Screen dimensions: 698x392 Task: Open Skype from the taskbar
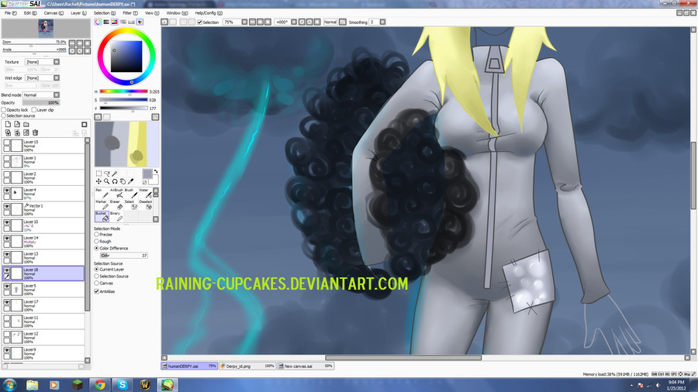pyautogui.click(x=123, y=384)
